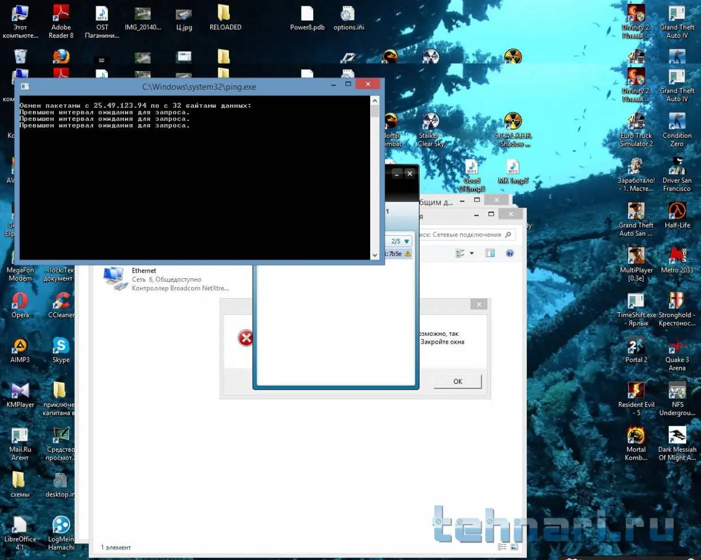Viewport: 701px width, 560px height.
Task: Open the RELOADED folder on the desktop
Action: (225, 18)
